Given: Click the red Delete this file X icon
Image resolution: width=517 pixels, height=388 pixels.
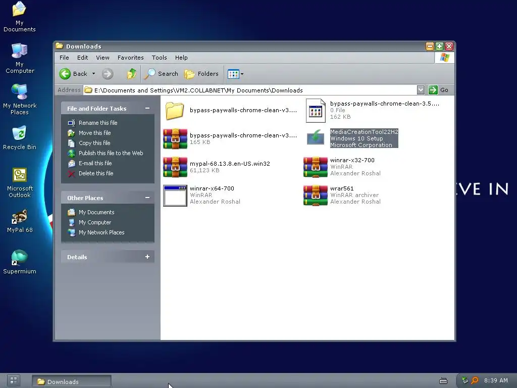Looking at the screenshot, I should [x=71, y=174].
